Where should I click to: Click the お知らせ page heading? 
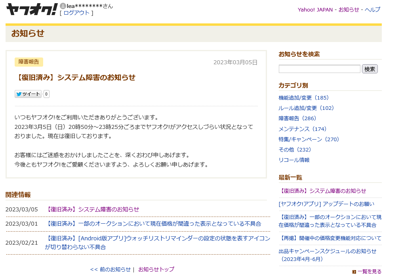pos(28,33)
